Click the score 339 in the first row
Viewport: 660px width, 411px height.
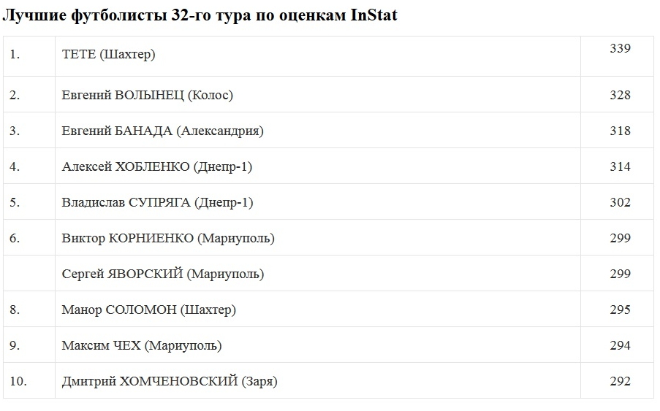(620, 49)
